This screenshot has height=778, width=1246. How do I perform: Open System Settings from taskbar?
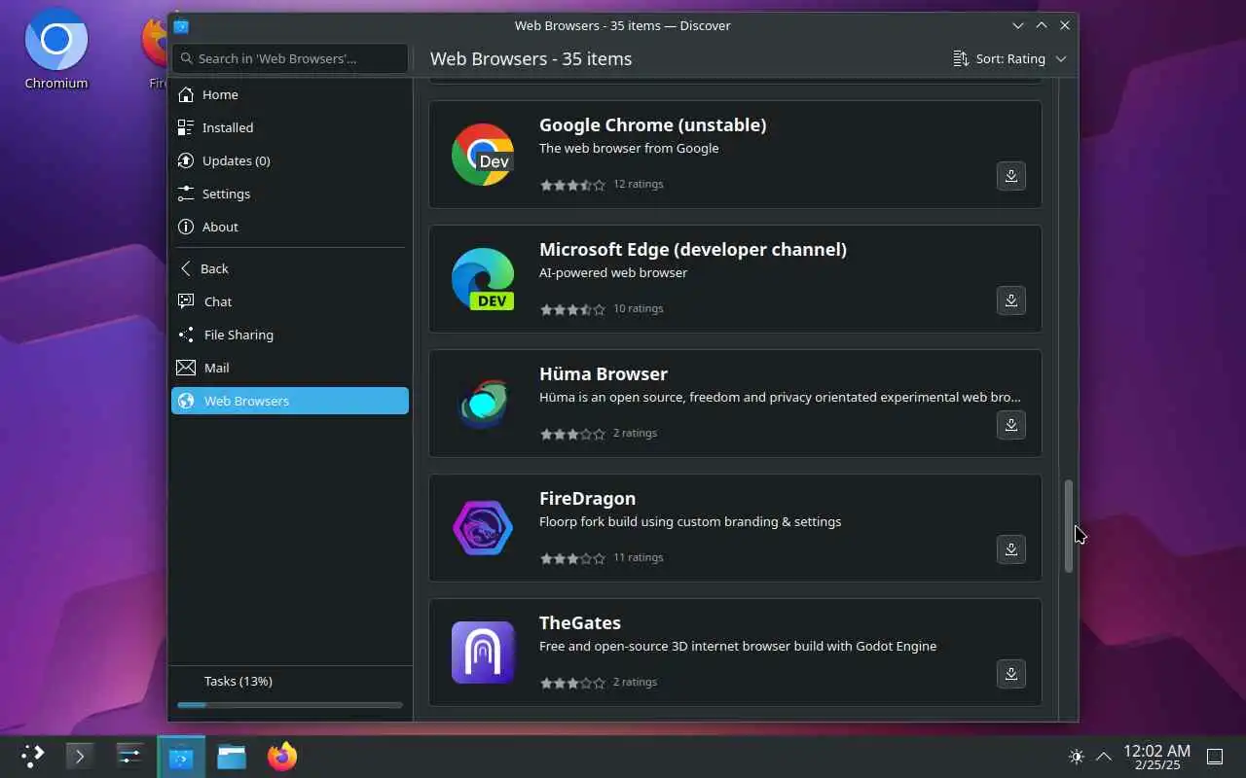129,756
